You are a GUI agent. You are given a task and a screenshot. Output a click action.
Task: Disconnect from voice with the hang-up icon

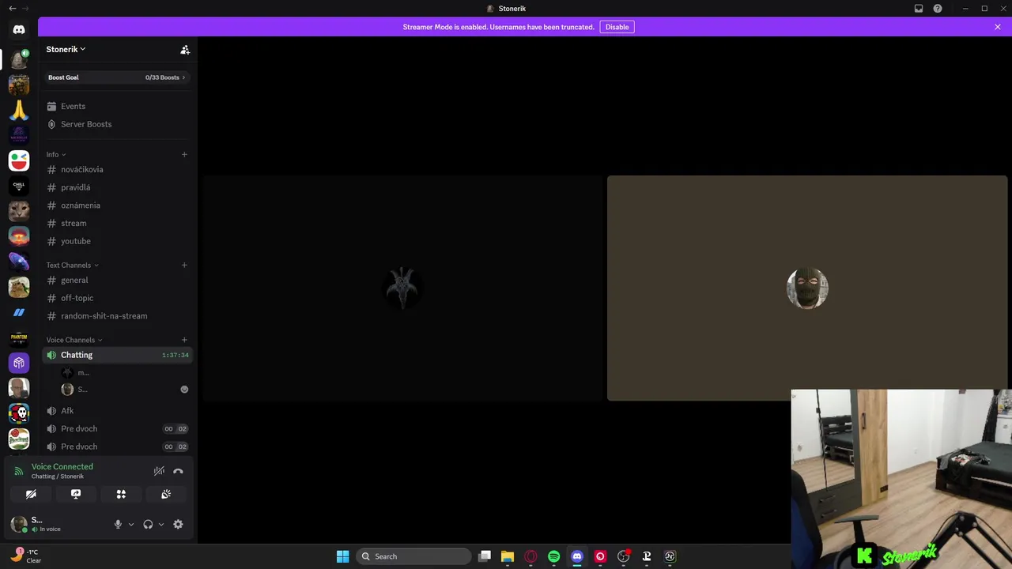(x=178, y=471)
